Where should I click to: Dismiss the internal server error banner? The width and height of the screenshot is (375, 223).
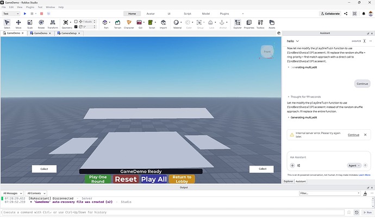pyautogui.click(x=365, y=135)
